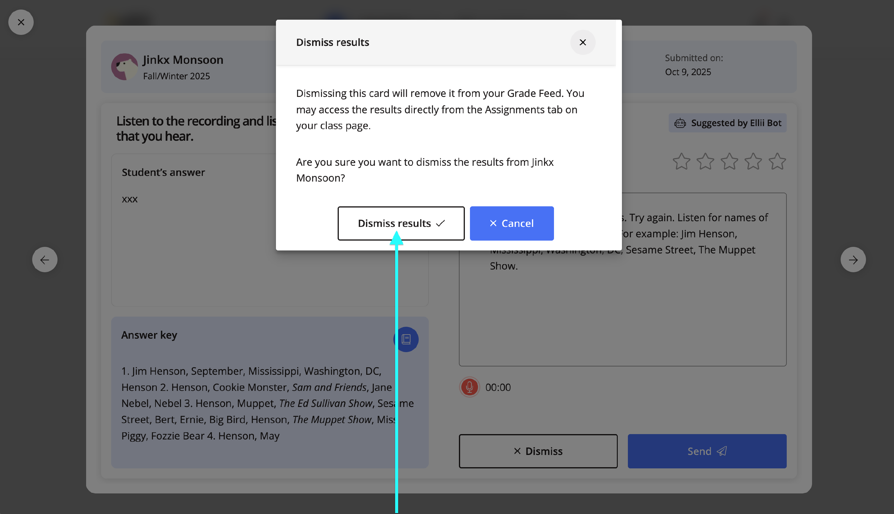Click the first rating star

pyautogui.click(x=681, y=161)
